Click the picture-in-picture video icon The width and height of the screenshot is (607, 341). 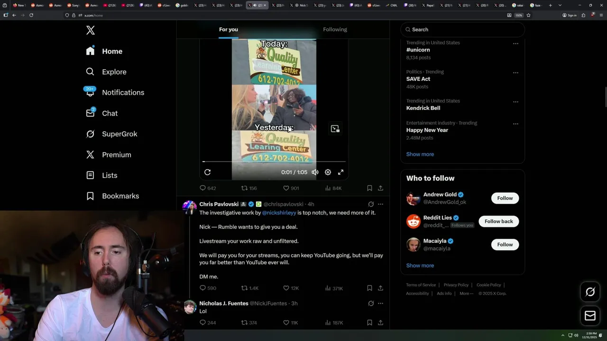coord(335,129)
